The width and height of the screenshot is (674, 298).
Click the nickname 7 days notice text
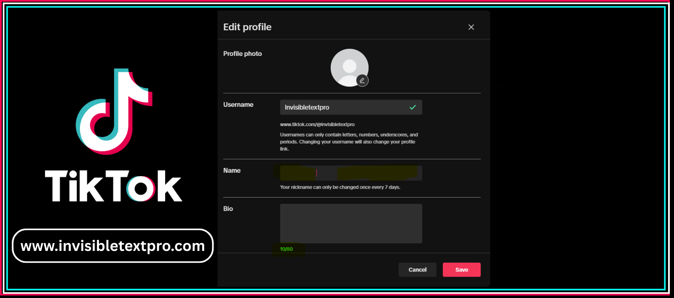pos(340,187)
